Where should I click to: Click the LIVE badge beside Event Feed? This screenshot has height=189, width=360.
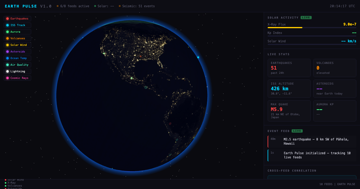point(297,131)
